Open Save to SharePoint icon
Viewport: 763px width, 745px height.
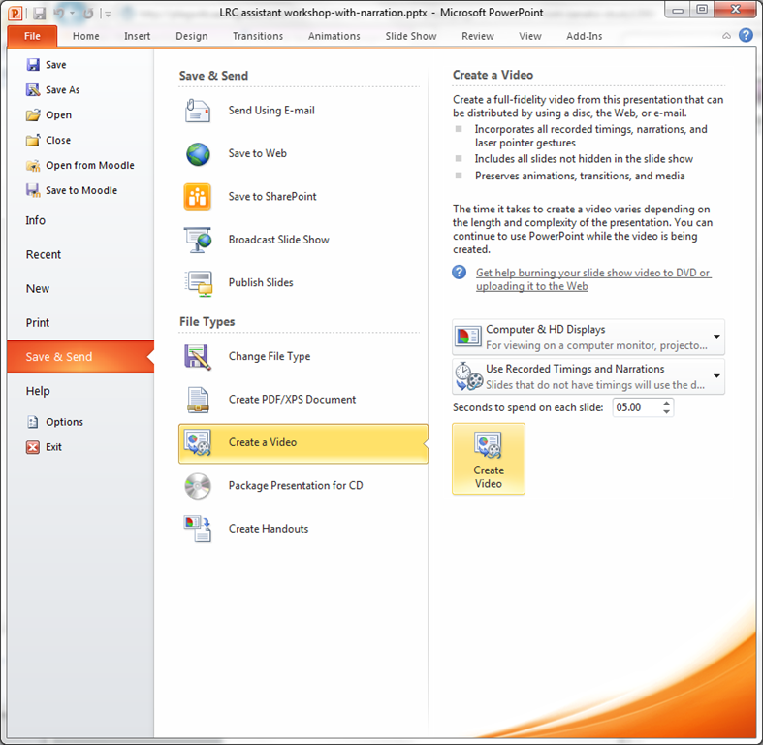click(198, 197)
